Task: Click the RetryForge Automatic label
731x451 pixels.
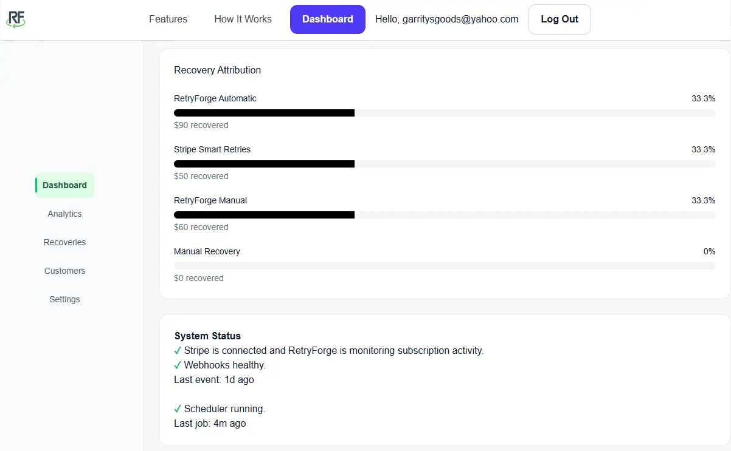Action: pos(215,98)
